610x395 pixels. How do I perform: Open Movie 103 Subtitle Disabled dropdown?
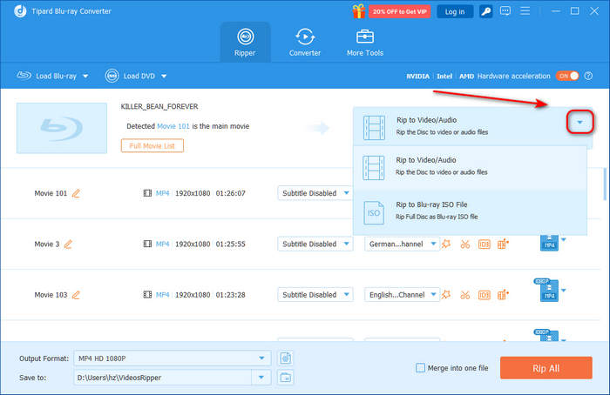[315, 295]
